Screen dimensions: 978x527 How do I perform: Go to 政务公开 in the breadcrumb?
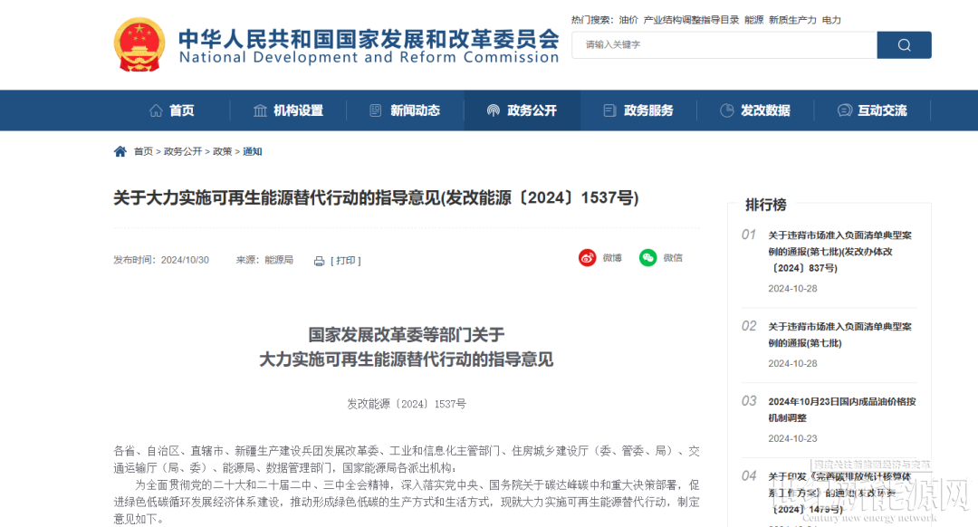[183, 151]
